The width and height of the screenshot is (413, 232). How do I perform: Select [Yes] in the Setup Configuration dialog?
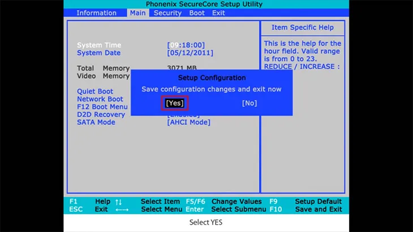pyautogui.click(x=174, y=103)
